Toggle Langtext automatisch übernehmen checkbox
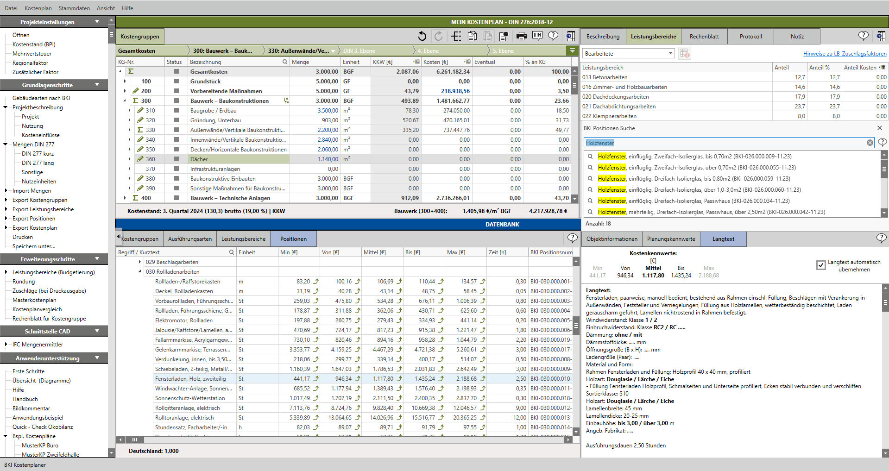Image resolution: width=889 pixels, height=471 pixels. [x=821, y=265]
